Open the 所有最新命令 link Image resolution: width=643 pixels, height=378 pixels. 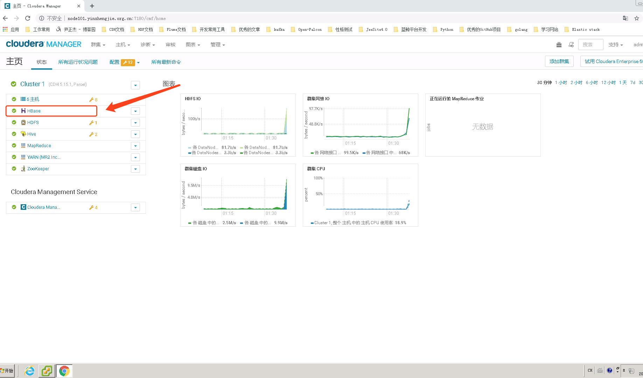click(x=166, y=62)
